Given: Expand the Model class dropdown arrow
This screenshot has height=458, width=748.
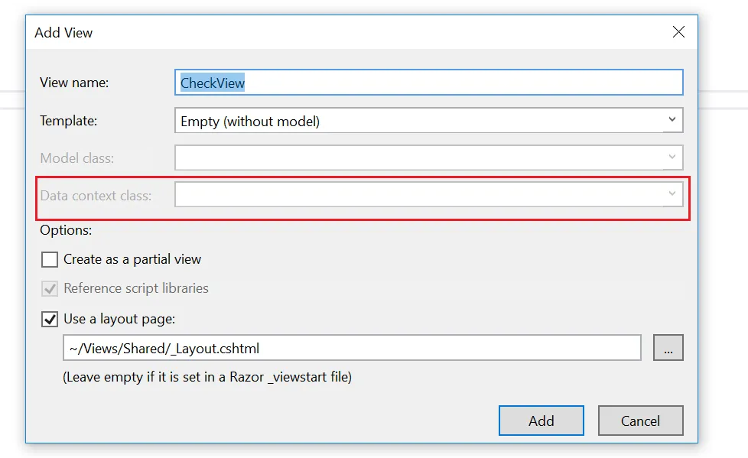Looking at the screenshot, I should coord(672,158).
